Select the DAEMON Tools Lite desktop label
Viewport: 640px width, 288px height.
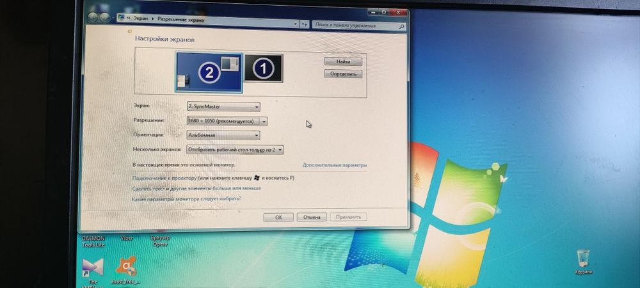[x=93, y=241]
